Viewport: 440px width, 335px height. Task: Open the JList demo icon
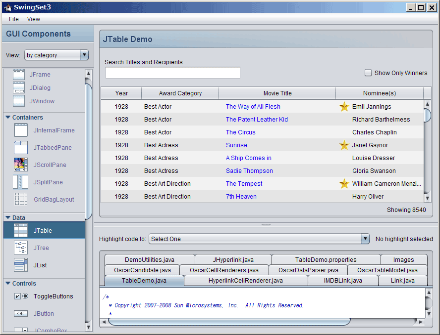click(x=21, y=265)
